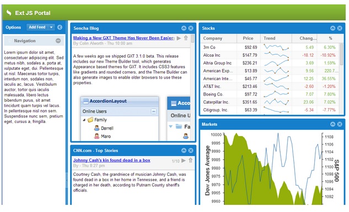
Task: Collapse the Stocks portlet
Action: click(x=332, y=28)
